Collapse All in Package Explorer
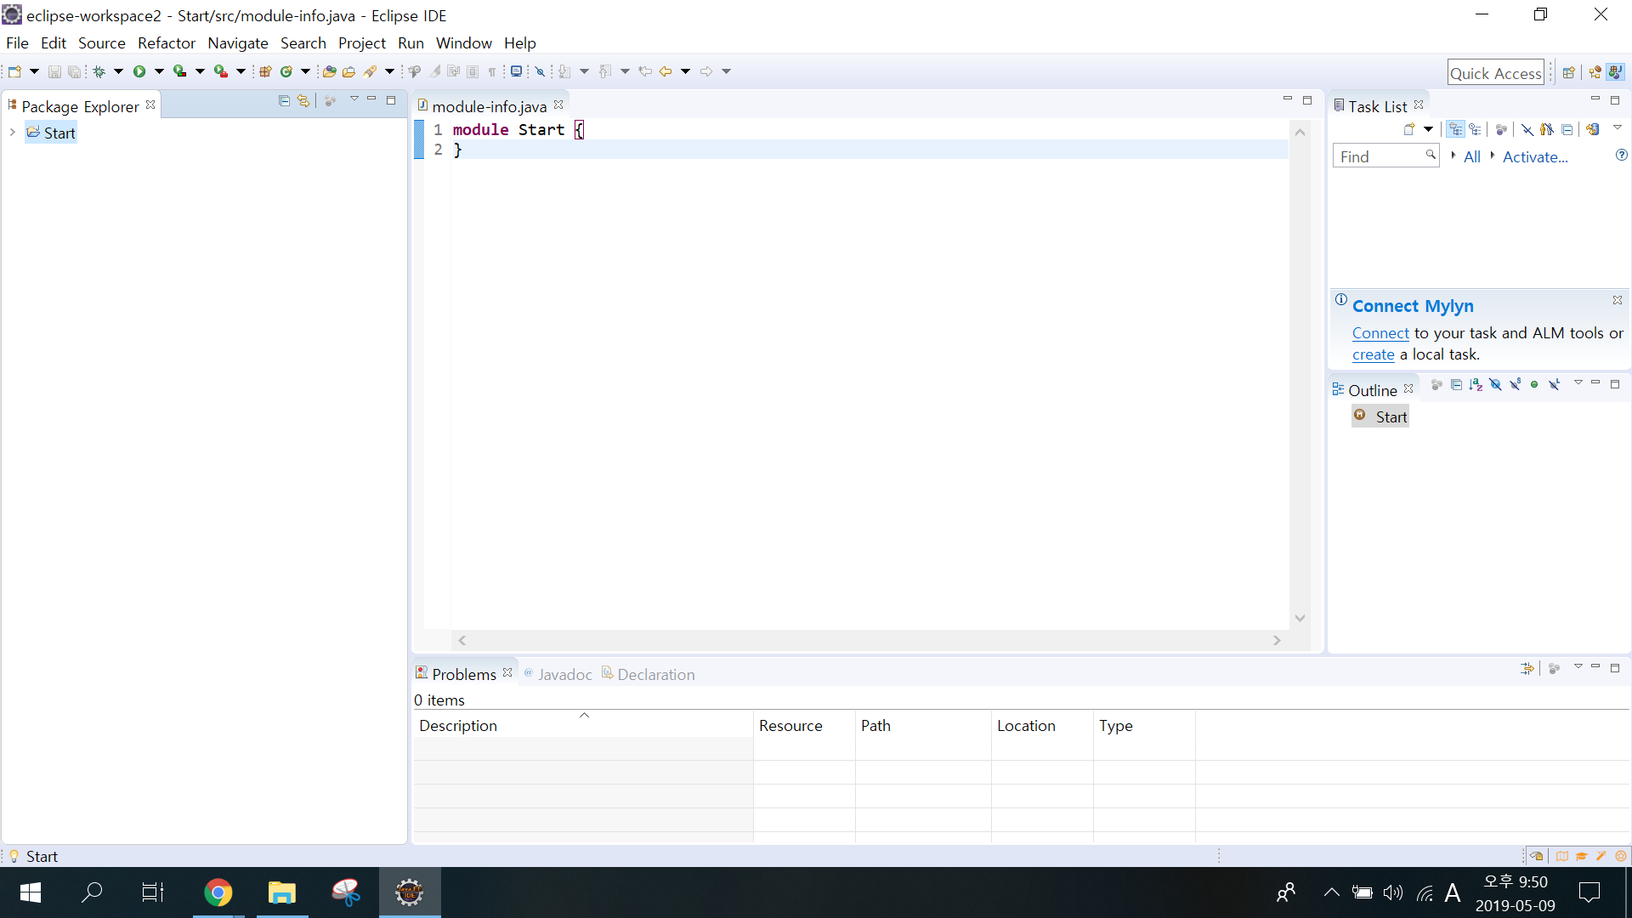Viewport: 1632px width, 918px height. tap(284, 101)
